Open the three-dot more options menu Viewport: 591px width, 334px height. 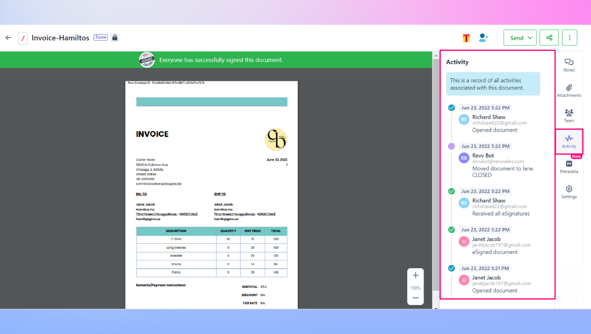click(x=570, y=38)
